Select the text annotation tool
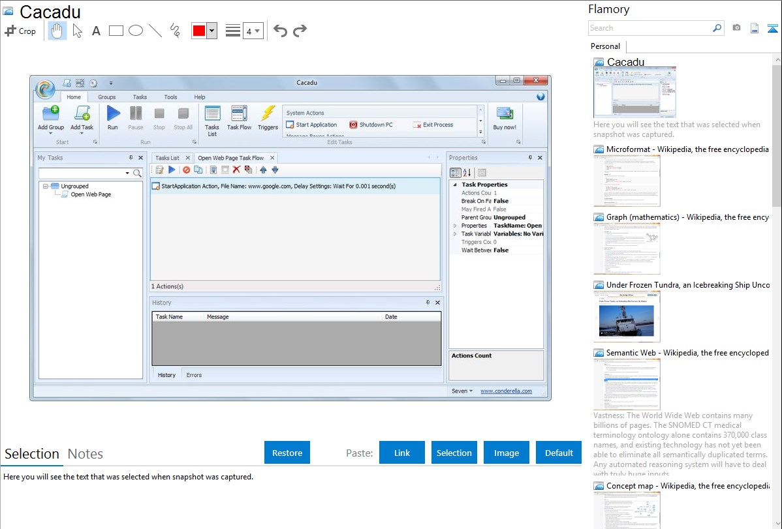The image size is (782, 529). (x=96, y=31)
